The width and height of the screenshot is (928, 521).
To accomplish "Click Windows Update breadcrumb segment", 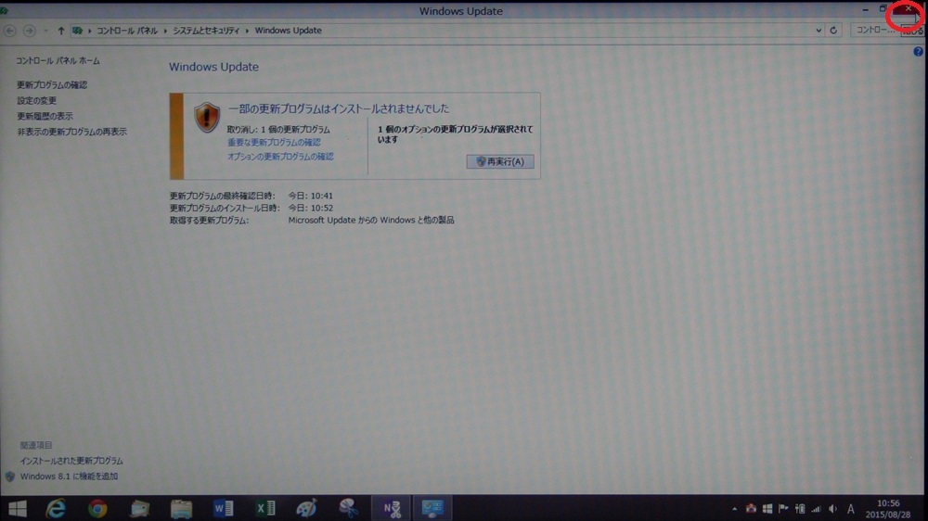I will click(289, 31).
